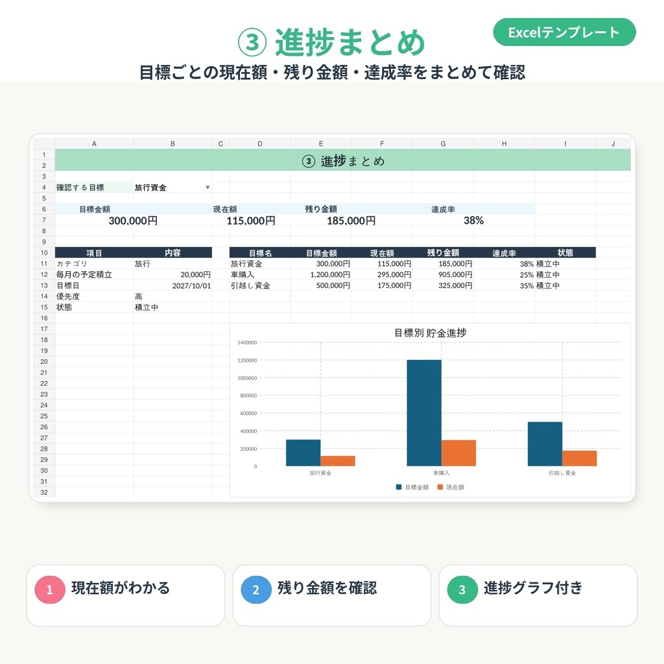Screen dimensions: 664x664
Task: Click the 引越し資金 goal name cell
Action: click(260, 285)
